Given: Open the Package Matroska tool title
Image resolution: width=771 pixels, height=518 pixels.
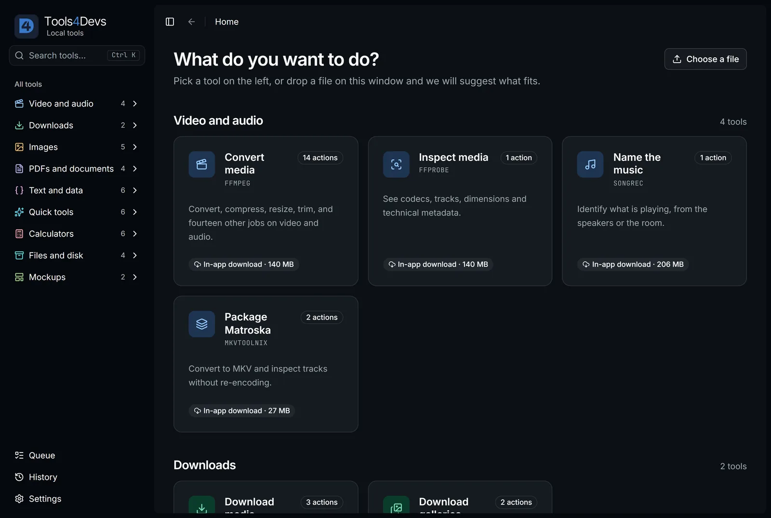Looking at the screenshot, I should click(x=248, y=323).
